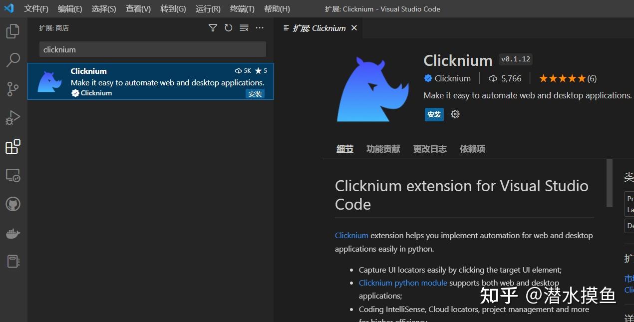
Task: Open the Manage gear beside install button
Action: [455, 114]
